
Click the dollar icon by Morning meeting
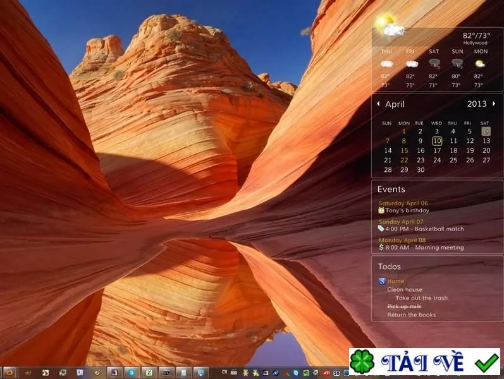coord(381,247)
